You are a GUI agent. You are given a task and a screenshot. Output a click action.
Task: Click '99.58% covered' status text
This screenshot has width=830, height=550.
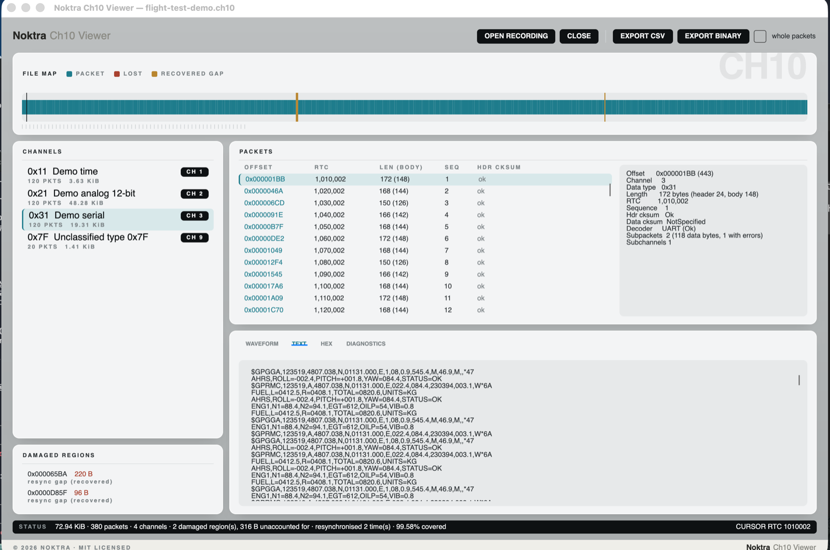click(421, 527)
